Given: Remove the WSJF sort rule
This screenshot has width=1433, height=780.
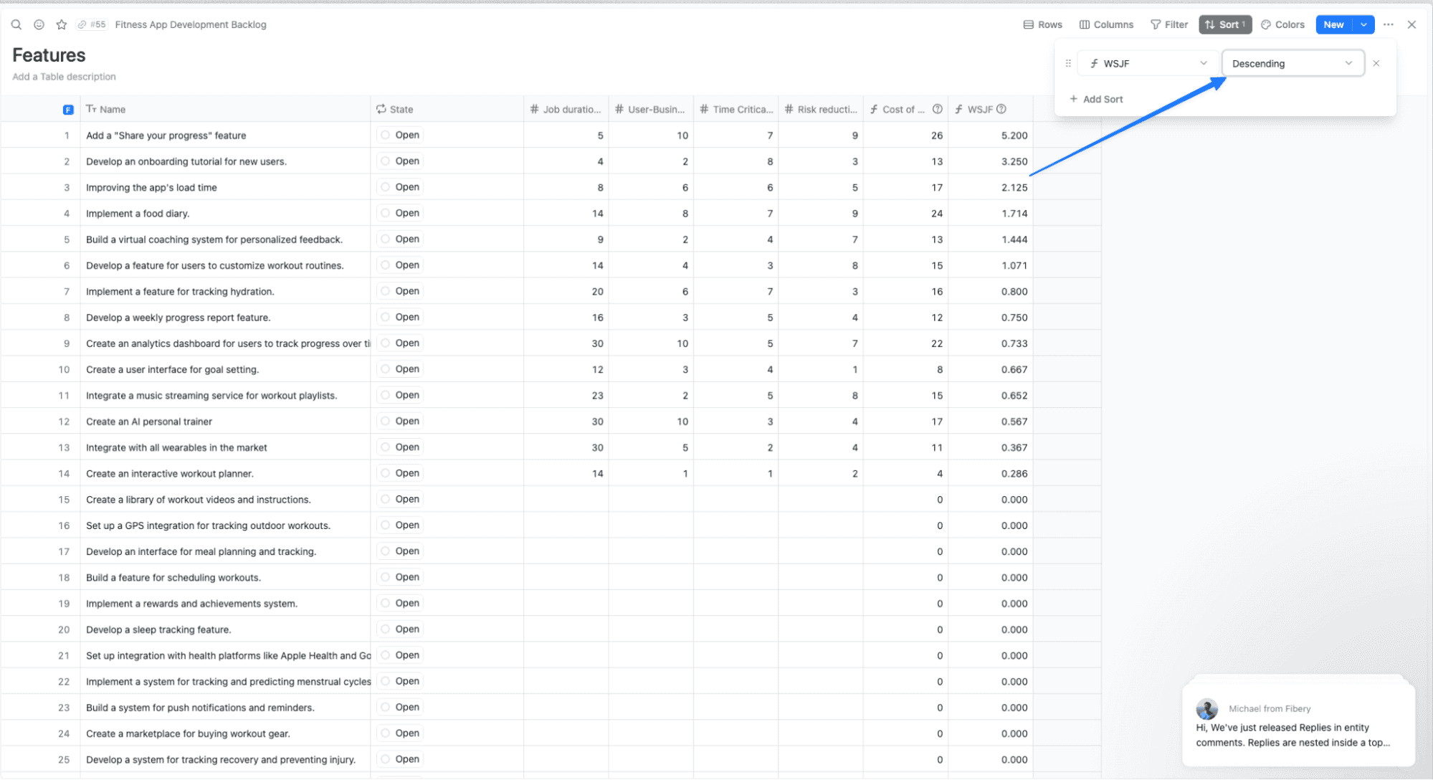Looking at the screenshot, I should [x=1376, y=63].
